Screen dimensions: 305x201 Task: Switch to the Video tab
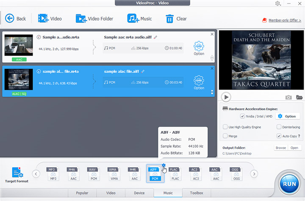coord(111,193)
